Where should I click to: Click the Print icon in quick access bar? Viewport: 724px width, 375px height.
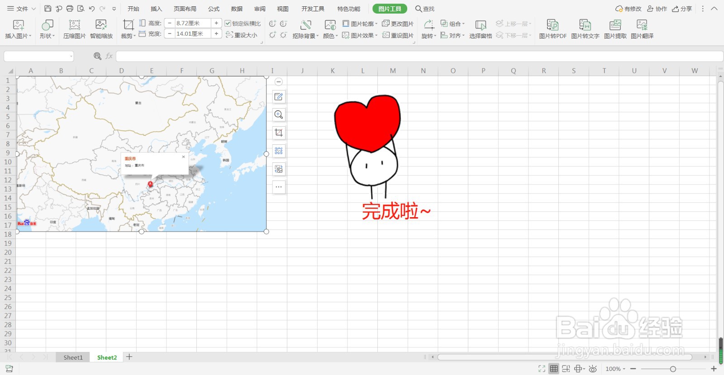(x=70, y=9)
